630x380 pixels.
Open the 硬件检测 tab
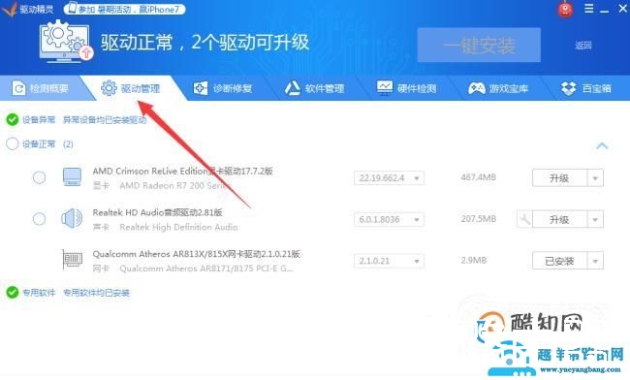407,88
